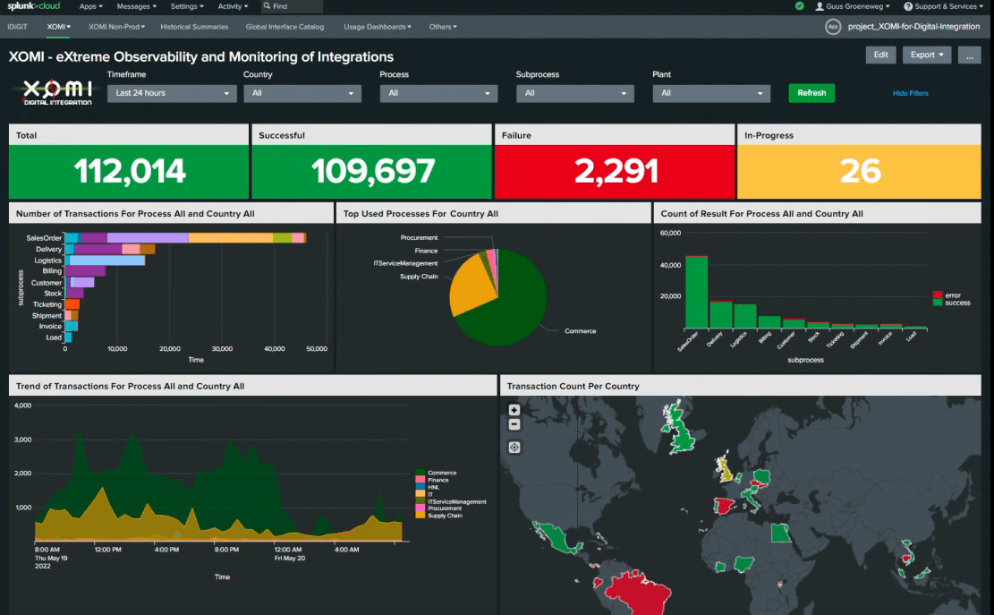This screenshot has height=615, width=994.
Task: Click the round App icon beside project name
Action: (833, 27)
